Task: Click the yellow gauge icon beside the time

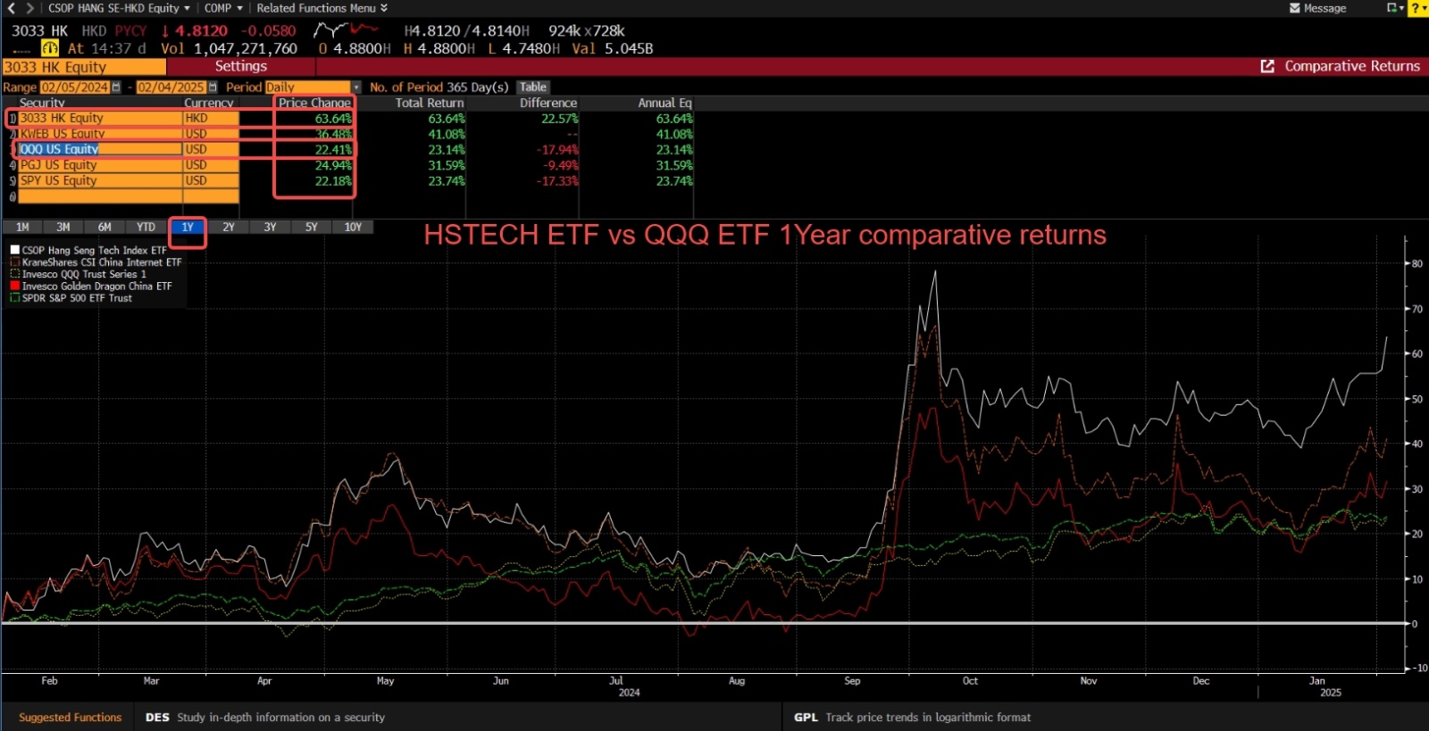Action: click(x=50, y=48)
